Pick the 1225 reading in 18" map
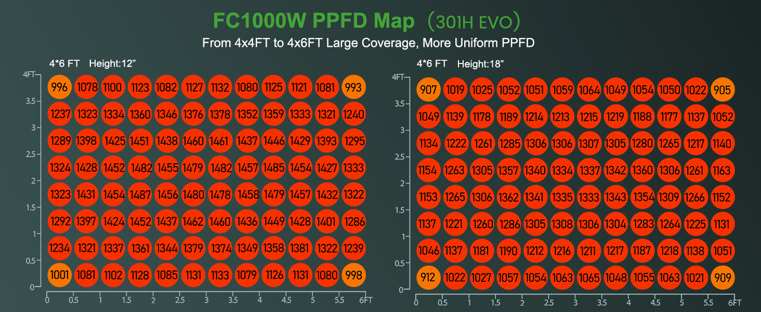Viewport: 761px width, 312px height. pos(696,224)
